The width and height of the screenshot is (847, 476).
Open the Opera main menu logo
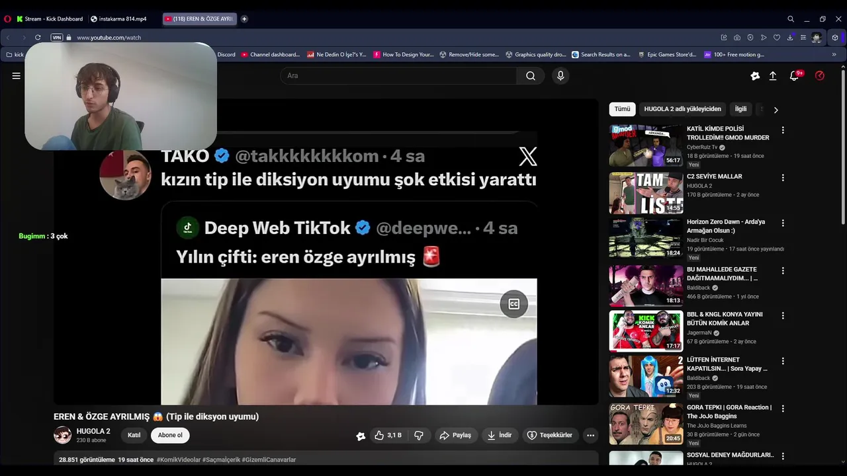coord(8,19)
